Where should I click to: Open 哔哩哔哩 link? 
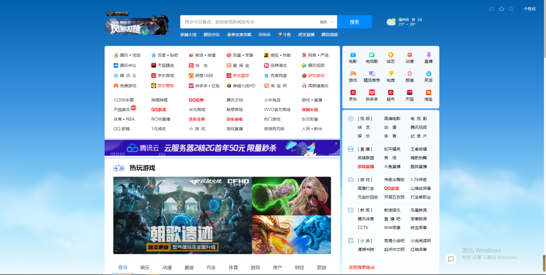pos(159,100)
